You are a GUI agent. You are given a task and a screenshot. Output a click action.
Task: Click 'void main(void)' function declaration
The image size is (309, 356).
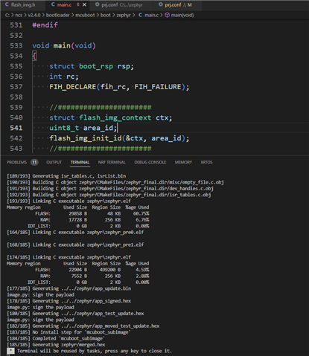point(64,45)
